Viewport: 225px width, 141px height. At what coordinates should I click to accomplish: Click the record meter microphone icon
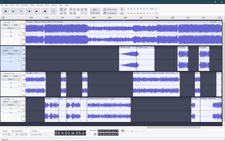point(122,9)
